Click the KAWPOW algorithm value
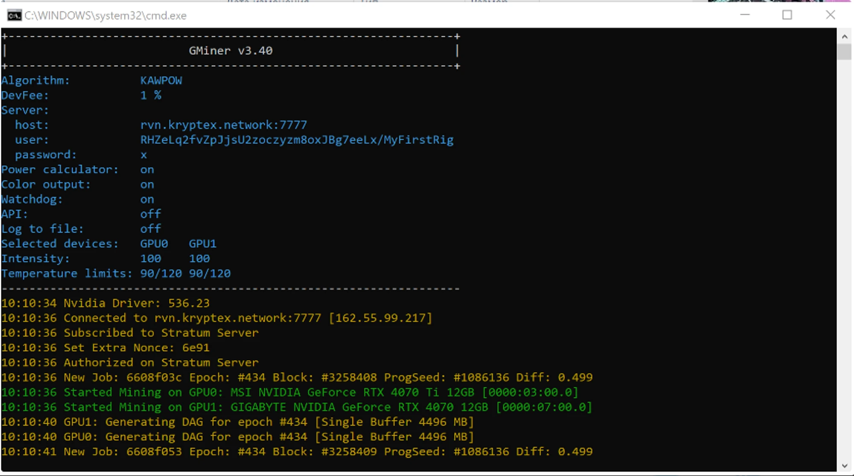This screenshot has height=476, width=854. pos(161,81)
